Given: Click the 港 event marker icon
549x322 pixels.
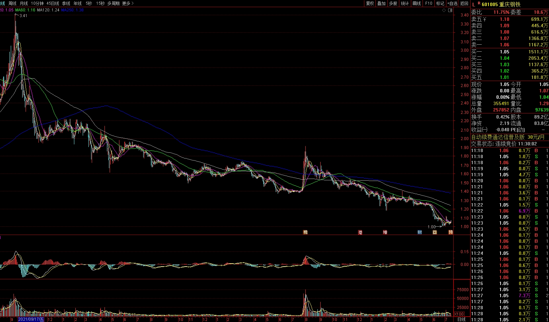Looking at the screenshot, I should pyautogui.click(x=360, y=232).
